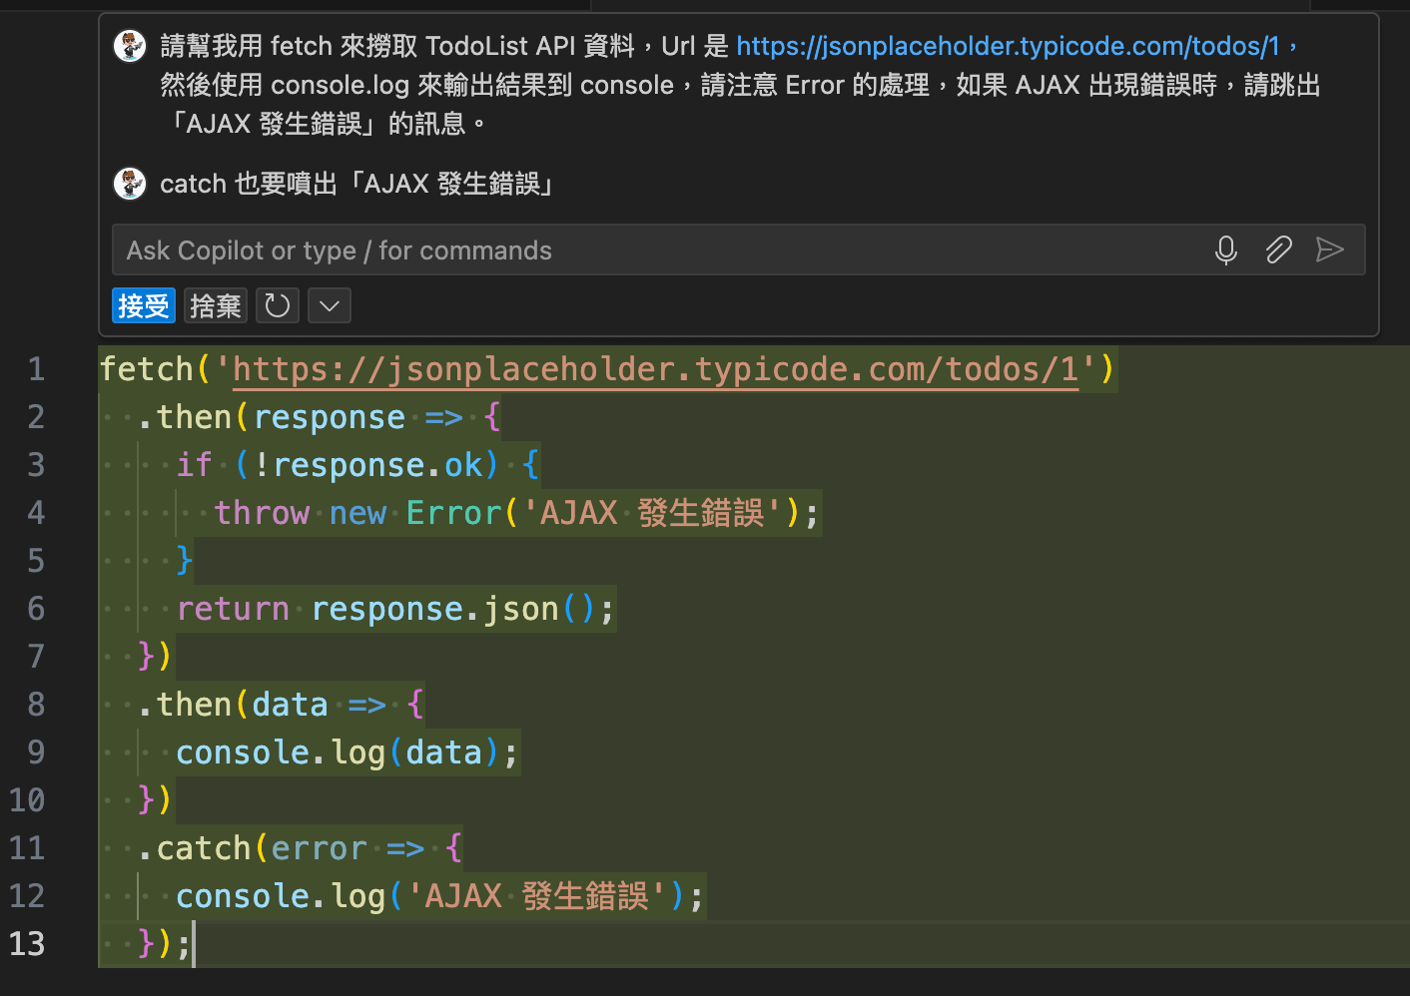Discard the suggestion with 捨棄 button
Viewport: 1410px width, 996px height.
216,305
